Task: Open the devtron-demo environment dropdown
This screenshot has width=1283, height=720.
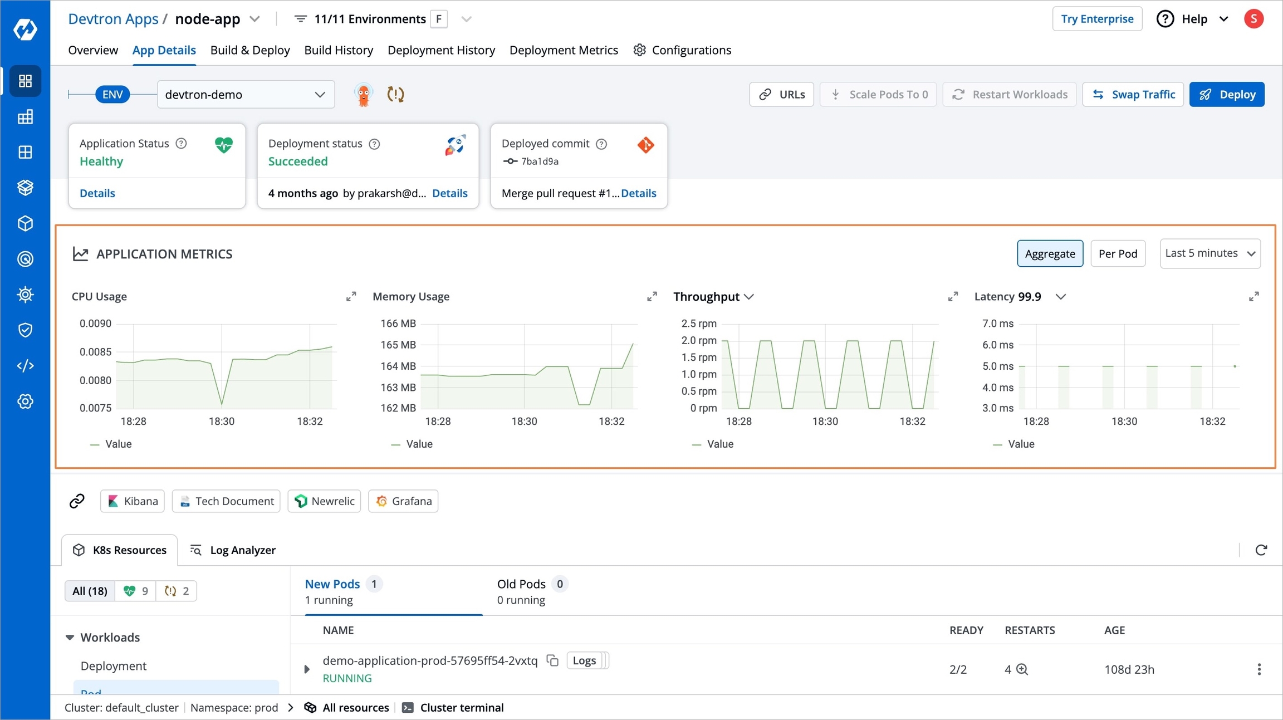Action: click(246, 94)
